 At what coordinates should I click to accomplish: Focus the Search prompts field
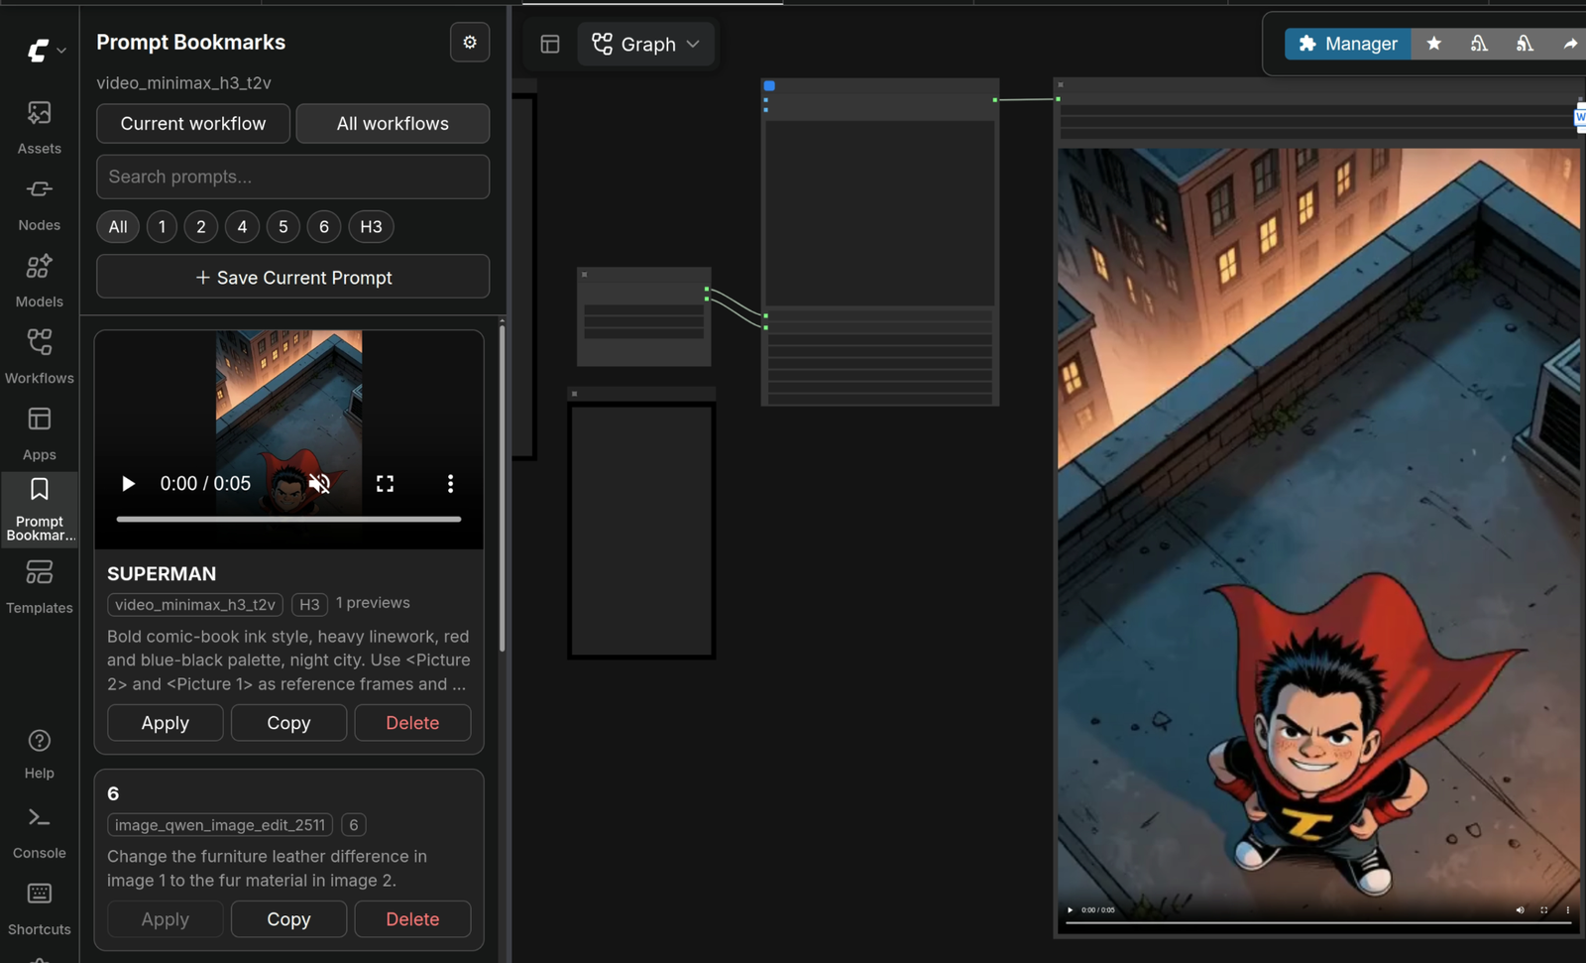(x=293, y=177)
